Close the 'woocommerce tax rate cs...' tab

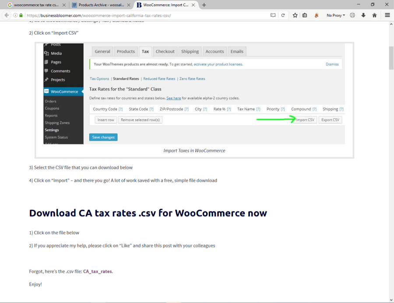tap(64, 5)
